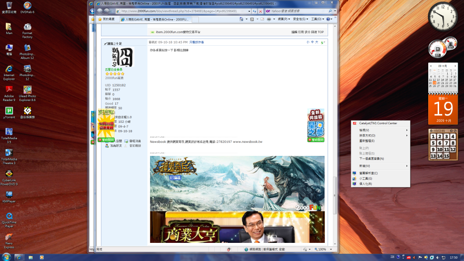This screenshot has width=464, height=261.
Task: Click the 加為好友 add friend link
Action: click(x=116, y=145)
